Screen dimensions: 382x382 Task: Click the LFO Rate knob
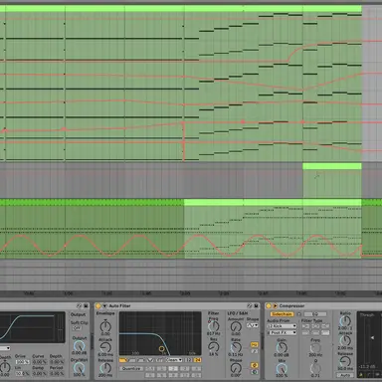pyautogui.click(x=236, y=347)
